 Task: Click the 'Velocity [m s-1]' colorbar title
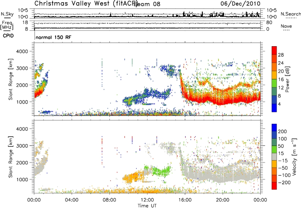pos(295,157)
